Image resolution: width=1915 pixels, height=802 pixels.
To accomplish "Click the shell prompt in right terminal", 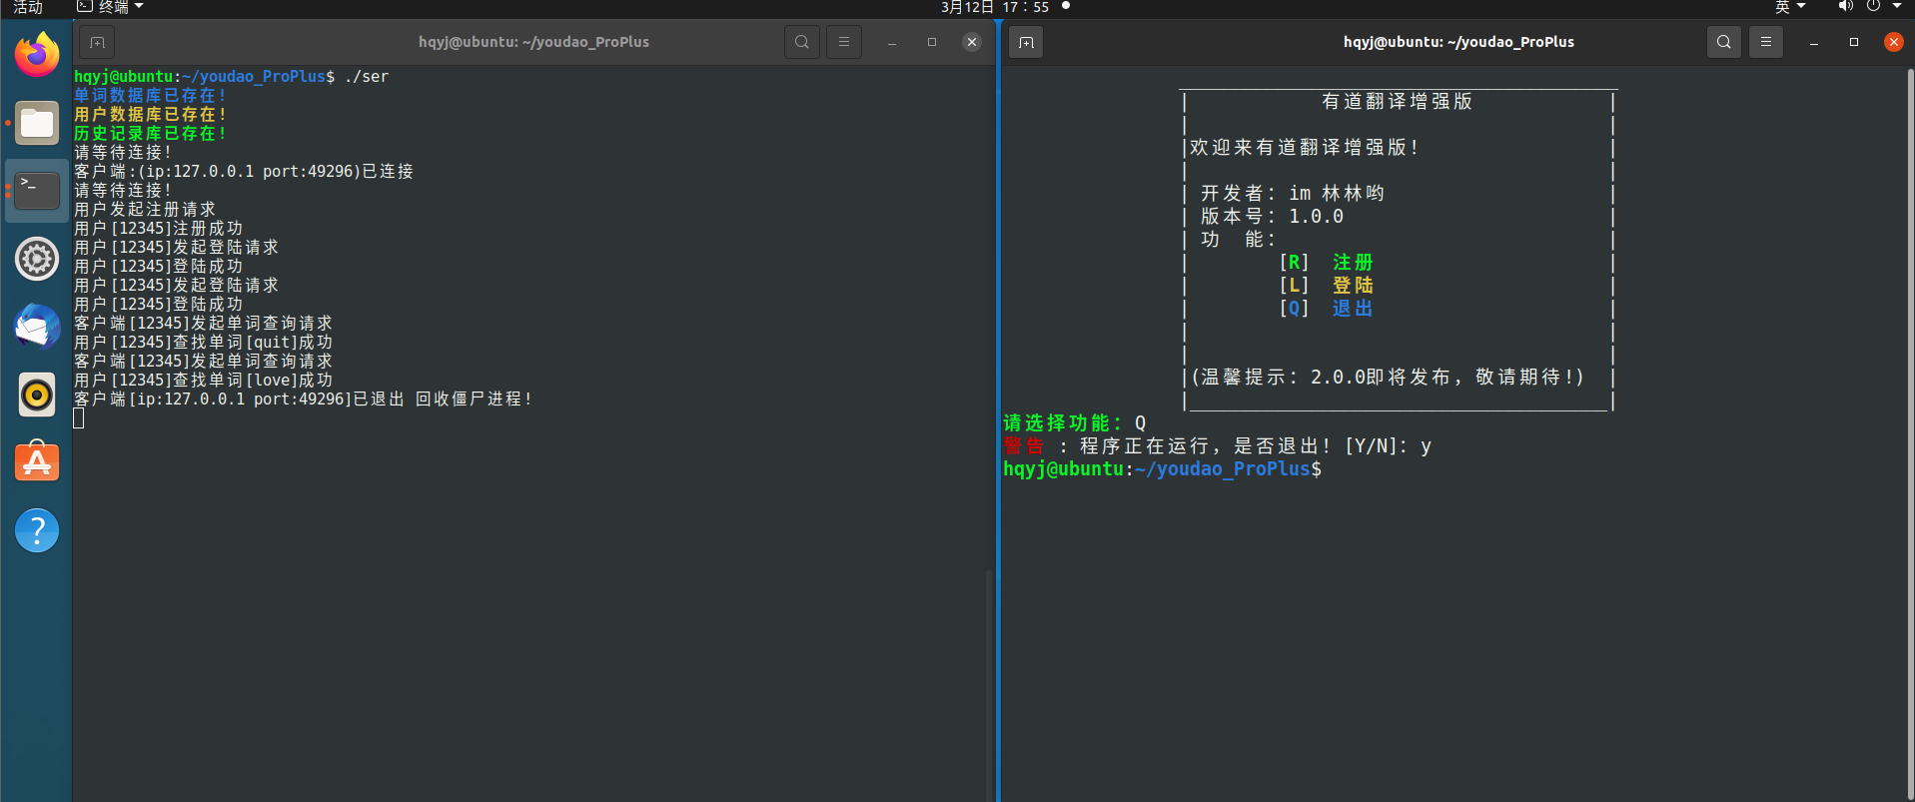I will point(1163,468).
